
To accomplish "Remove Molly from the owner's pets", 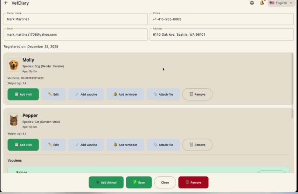I will [x=197, y=94].
